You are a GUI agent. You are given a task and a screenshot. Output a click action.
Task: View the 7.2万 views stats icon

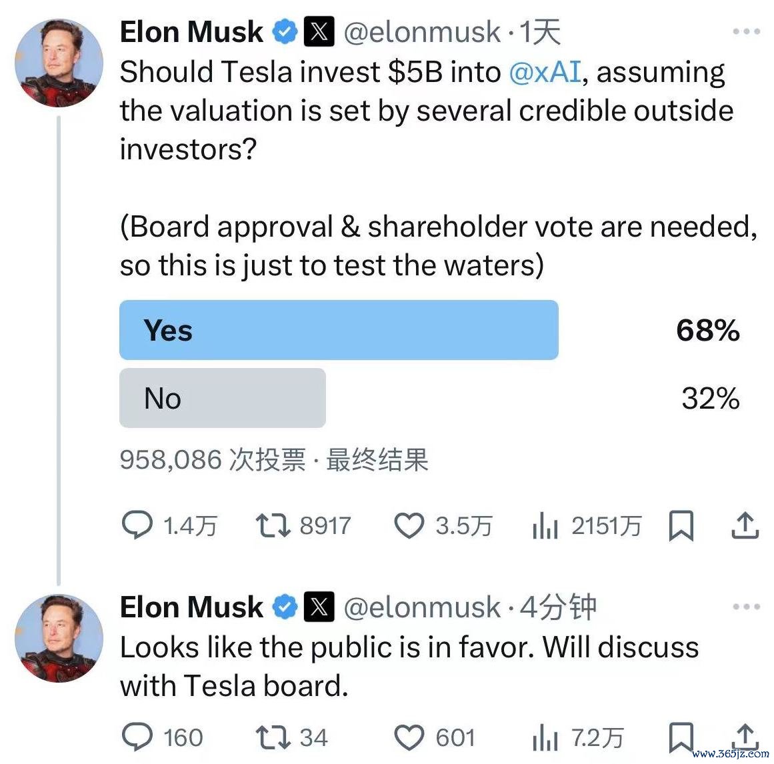click(x=545, y=737)
